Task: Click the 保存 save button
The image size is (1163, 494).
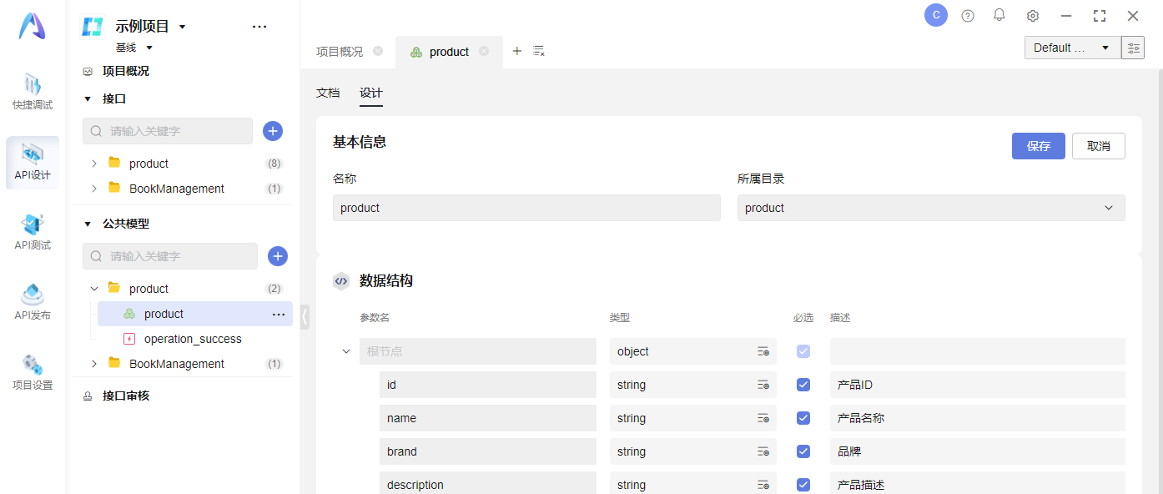Action: 1039,146
